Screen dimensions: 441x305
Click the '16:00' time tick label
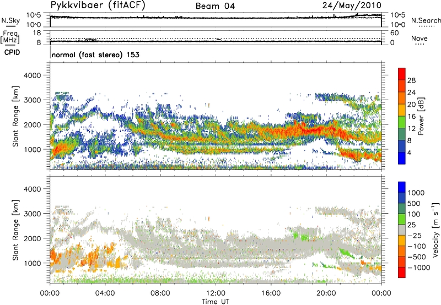click(x=271, y=293)
